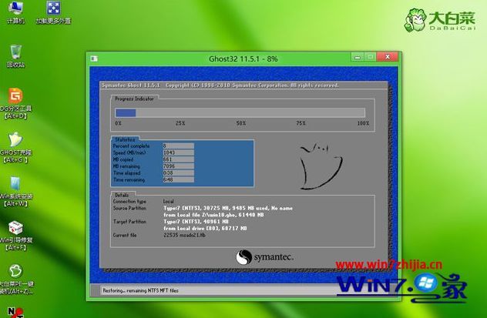Click the Speed (MB/min) value 1043
The width and height of the screenshot is (487, 318).
(x=179, y=152)
